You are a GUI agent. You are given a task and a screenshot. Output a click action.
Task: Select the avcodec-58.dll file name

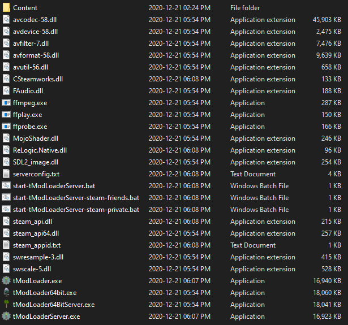(x=35, y=20)
